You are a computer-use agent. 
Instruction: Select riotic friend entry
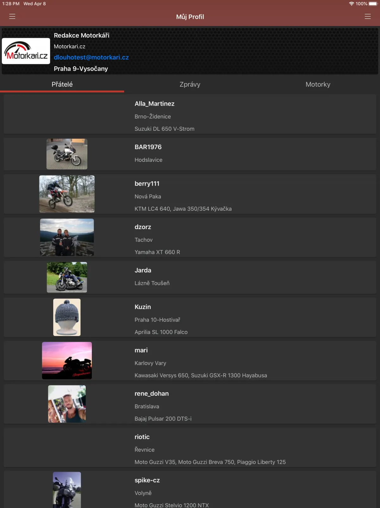pyautogui.click(x=190, y=447)
